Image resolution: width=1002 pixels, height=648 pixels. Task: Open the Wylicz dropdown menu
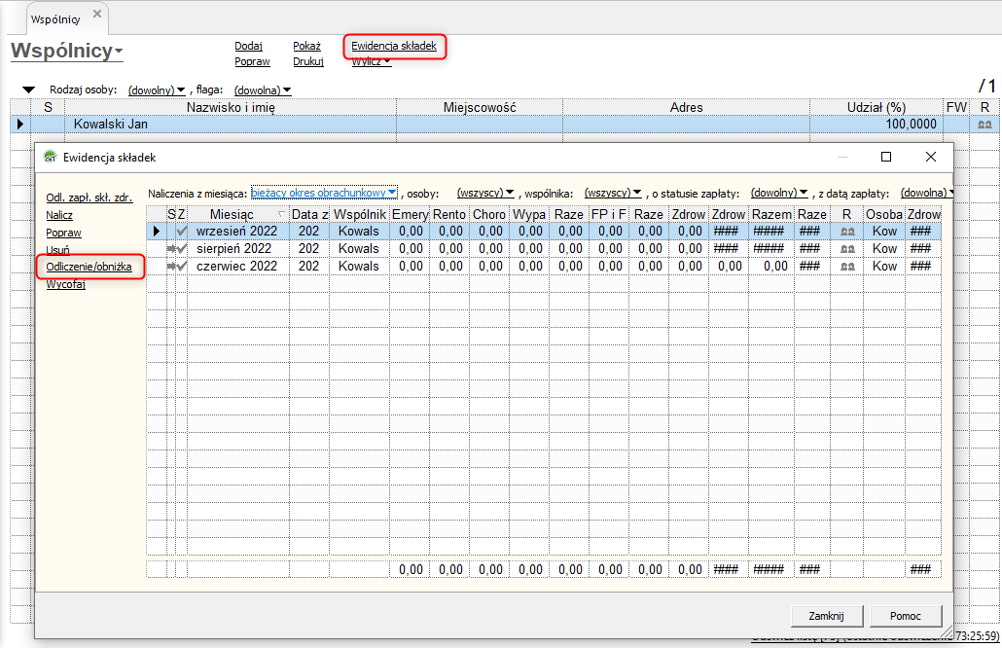coord(372,61)
